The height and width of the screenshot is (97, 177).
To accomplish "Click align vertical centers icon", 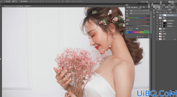I will click(x=33, y=1).
